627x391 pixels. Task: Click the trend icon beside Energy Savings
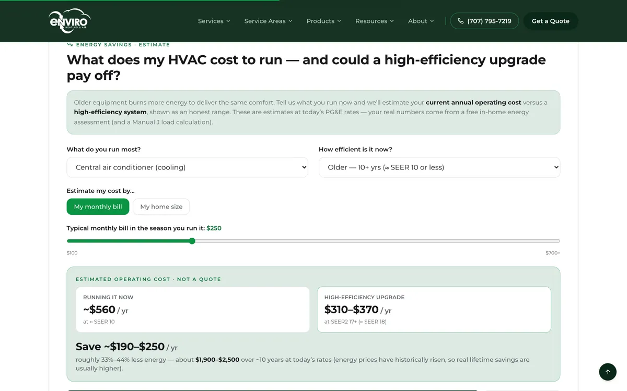[x=69, y=45]
